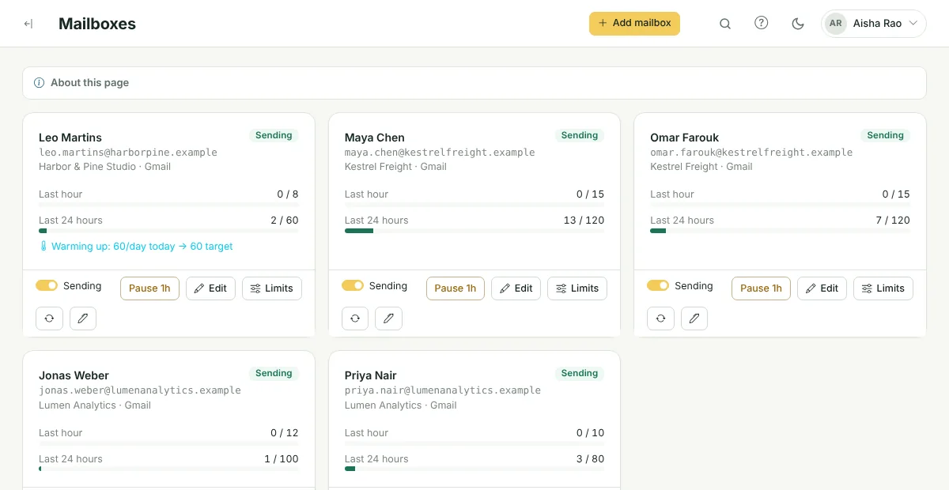
Task: Click the Sending status badge on Priya Nair's card
Action: [580, 373]
